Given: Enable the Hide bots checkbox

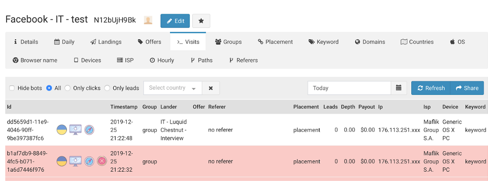Looking at the screenshot, I should pos(12,88).
